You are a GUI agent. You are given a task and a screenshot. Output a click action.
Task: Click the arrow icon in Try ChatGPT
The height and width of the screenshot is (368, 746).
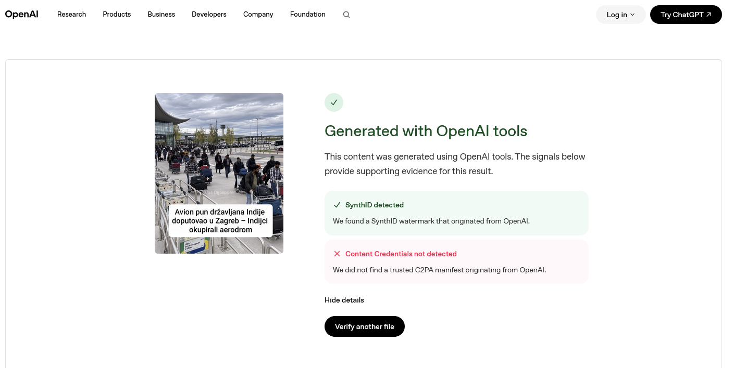(x=709, y=15)
